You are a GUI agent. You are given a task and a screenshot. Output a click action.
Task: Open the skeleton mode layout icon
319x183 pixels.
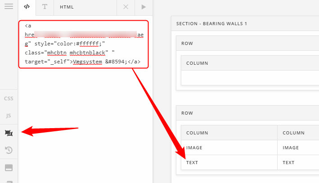coord(9,133)
